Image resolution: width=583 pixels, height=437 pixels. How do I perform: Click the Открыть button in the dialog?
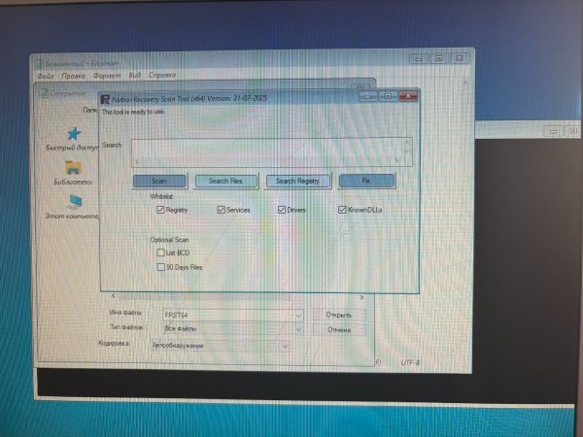click(339, 315)
